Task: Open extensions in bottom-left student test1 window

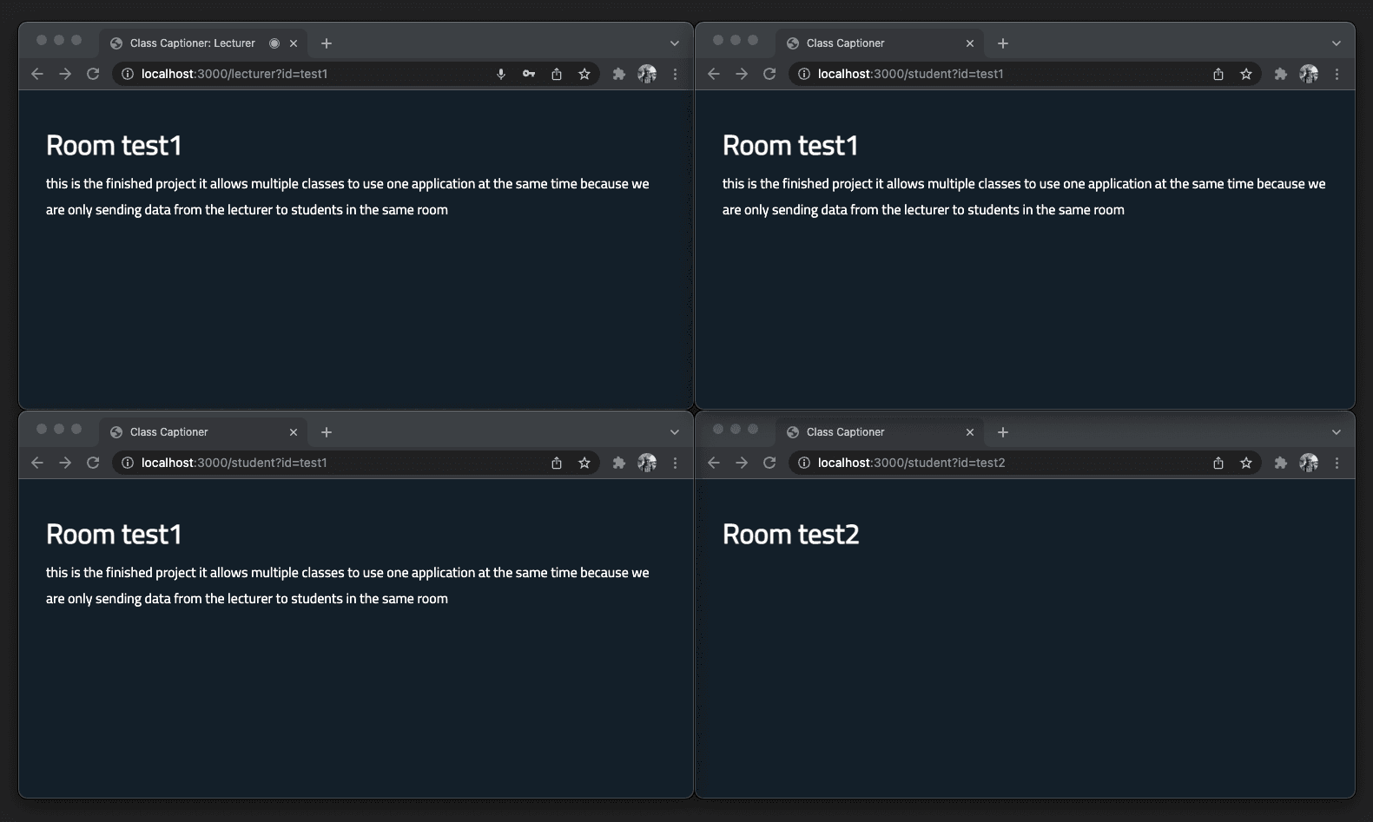Action: (x=619, y=463)
